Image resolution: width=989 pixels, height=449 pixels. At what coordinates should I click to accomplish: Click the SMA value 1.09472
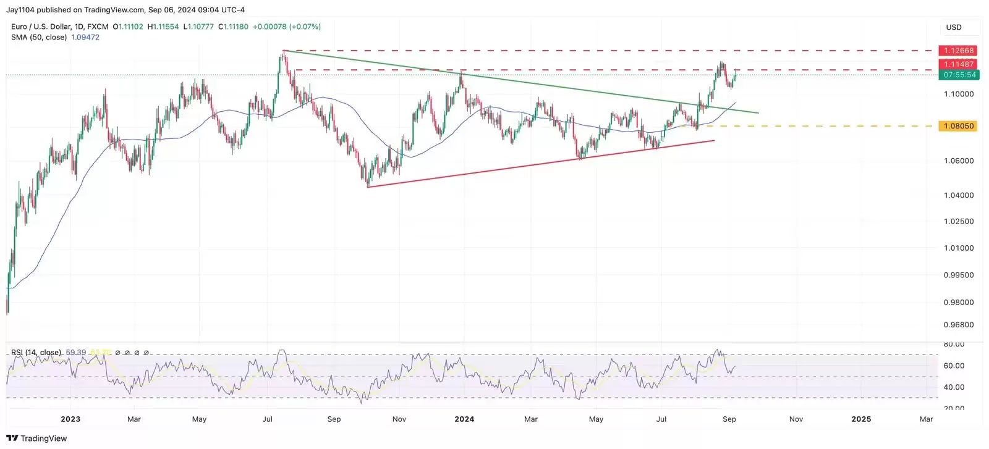(85, 37)
